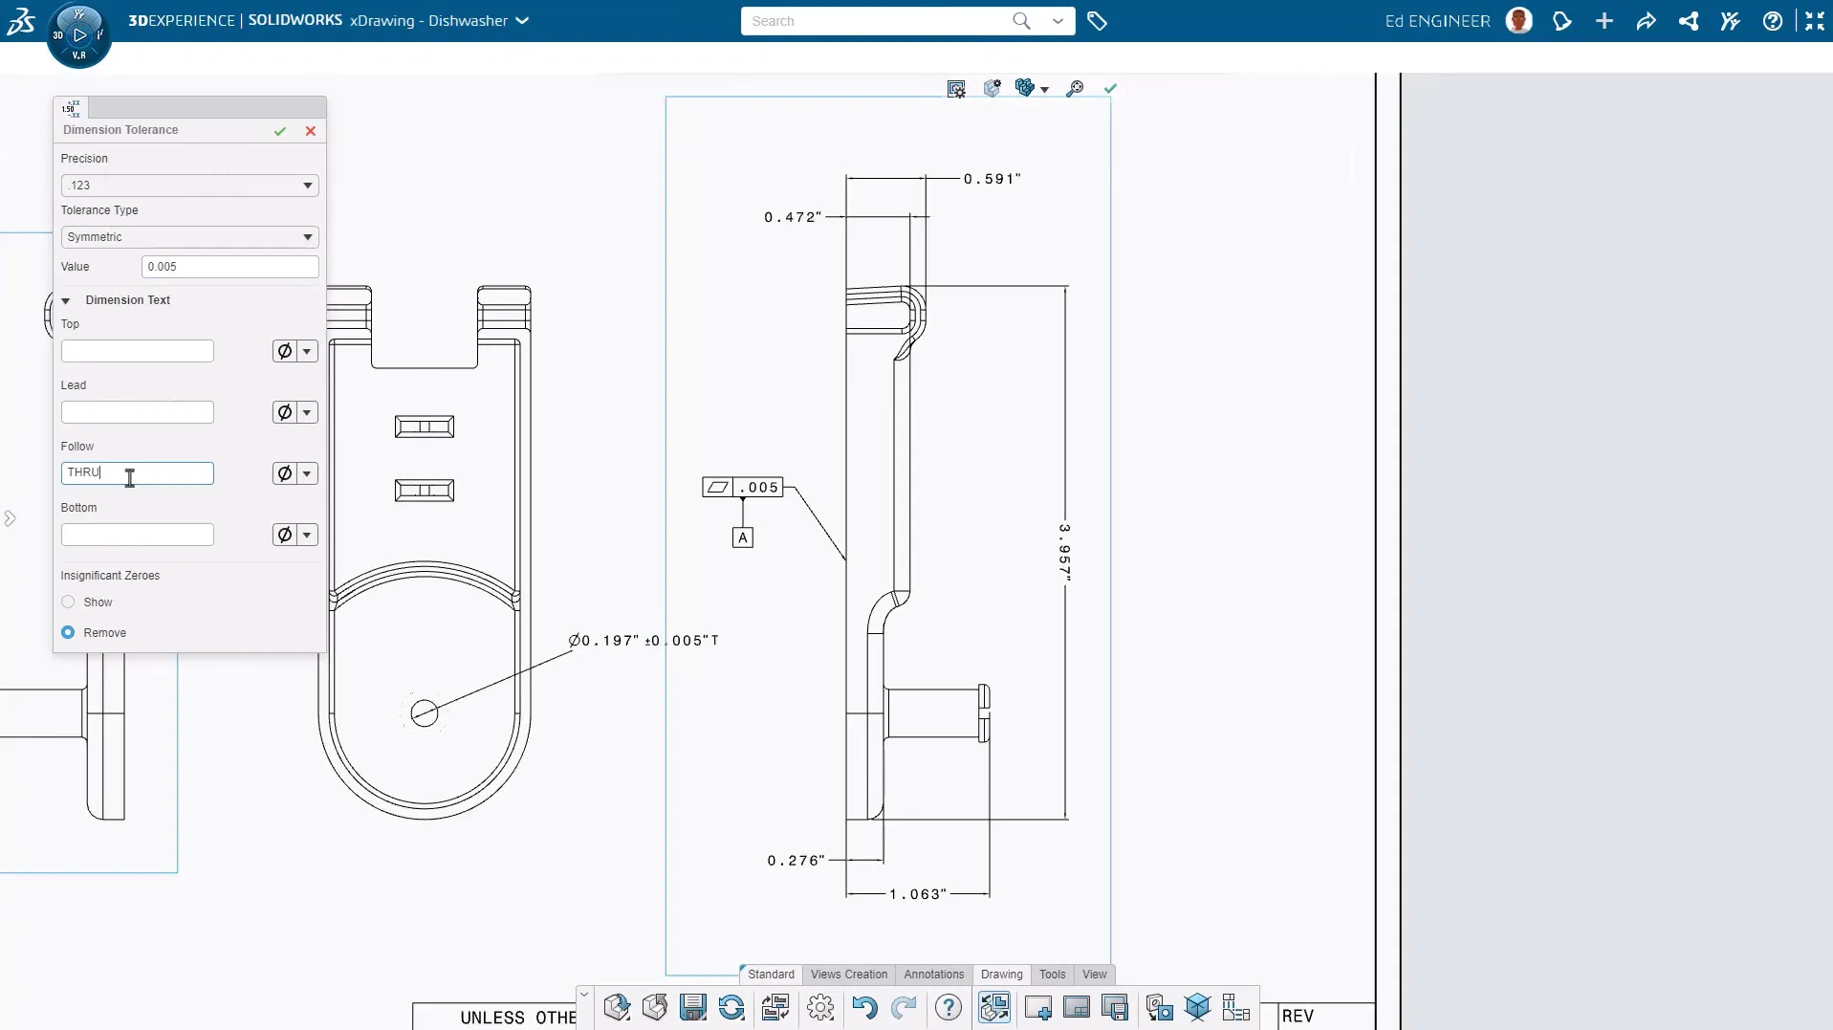The image size is (1833, 1030).
Task: Click the Update refresh icon
Action: point(731,1007)
